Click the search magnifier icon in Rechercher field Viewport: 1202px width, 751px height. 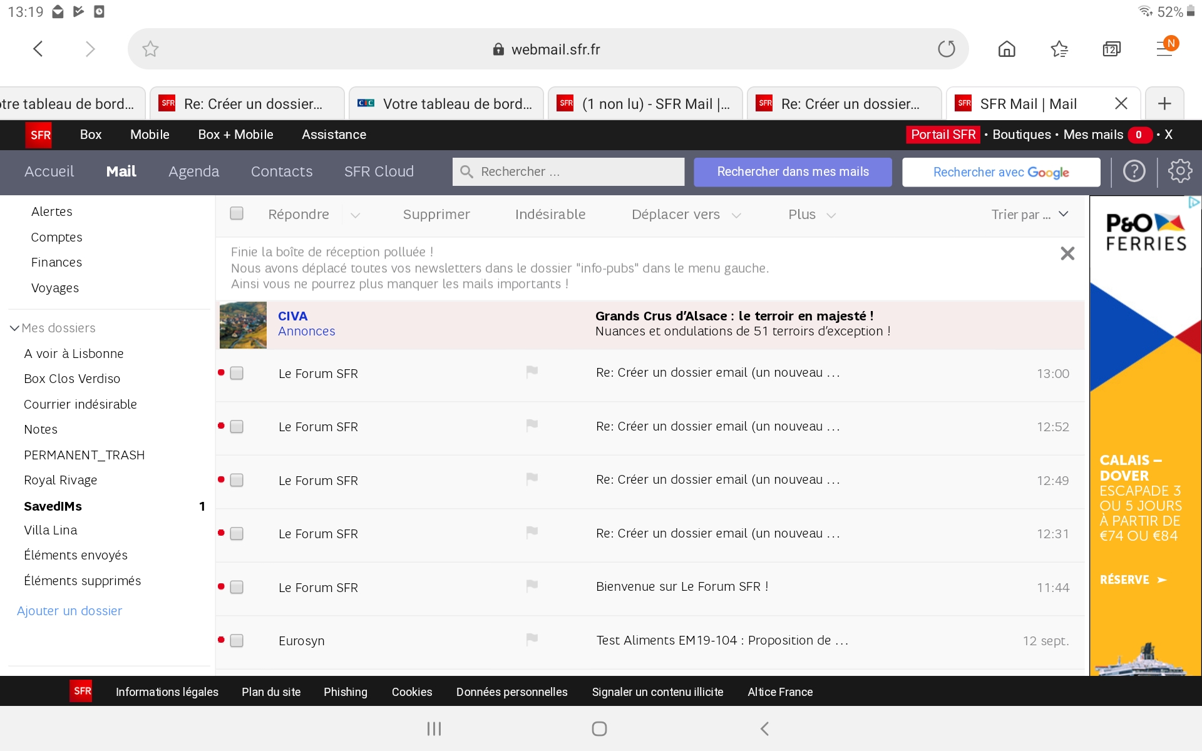point(466,171)
